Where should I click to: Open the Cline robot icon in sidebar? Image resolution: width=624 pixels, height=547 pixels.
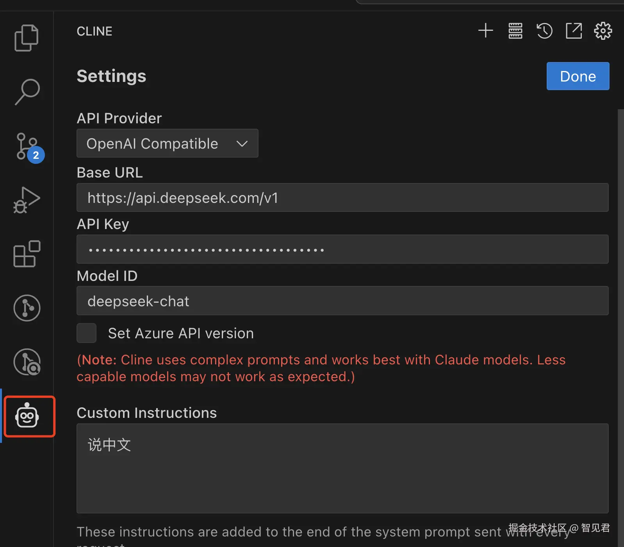27,416
